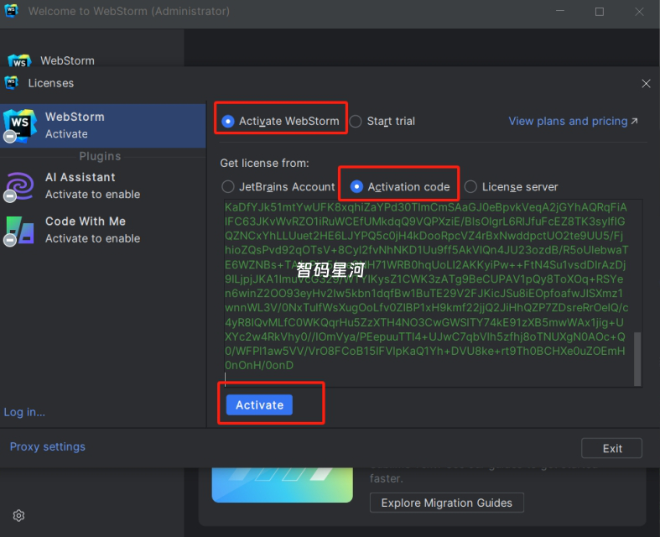This screenshot has width=660, height=537.
Task: Click the Licenses dialog title icon
Action: pos(12,82)
